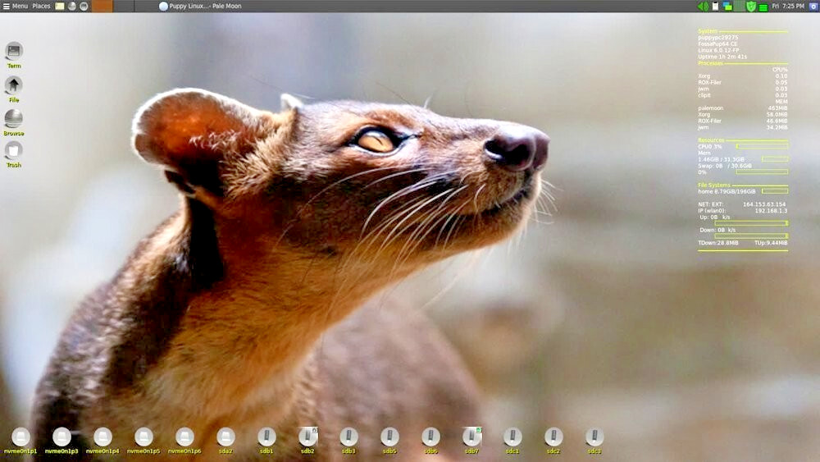This screenshot has height=462, width=820.
Task: Open the nvme0n1p3 drive icon
Action: [61, 440]
